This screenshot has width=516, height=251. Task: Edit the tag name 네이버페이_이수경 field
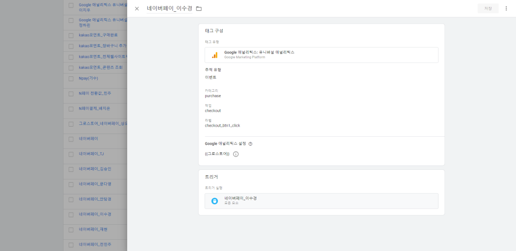click(169, 9)
